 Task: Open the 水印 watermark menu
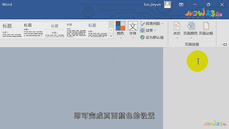pos(177,30)
